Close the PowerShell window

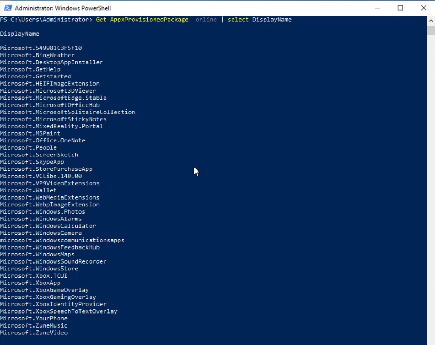point(423,8)
